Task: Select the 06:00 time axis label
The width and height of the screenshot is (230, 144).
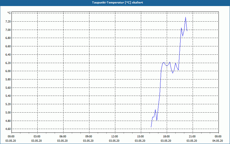Action: tap(63, 137)
